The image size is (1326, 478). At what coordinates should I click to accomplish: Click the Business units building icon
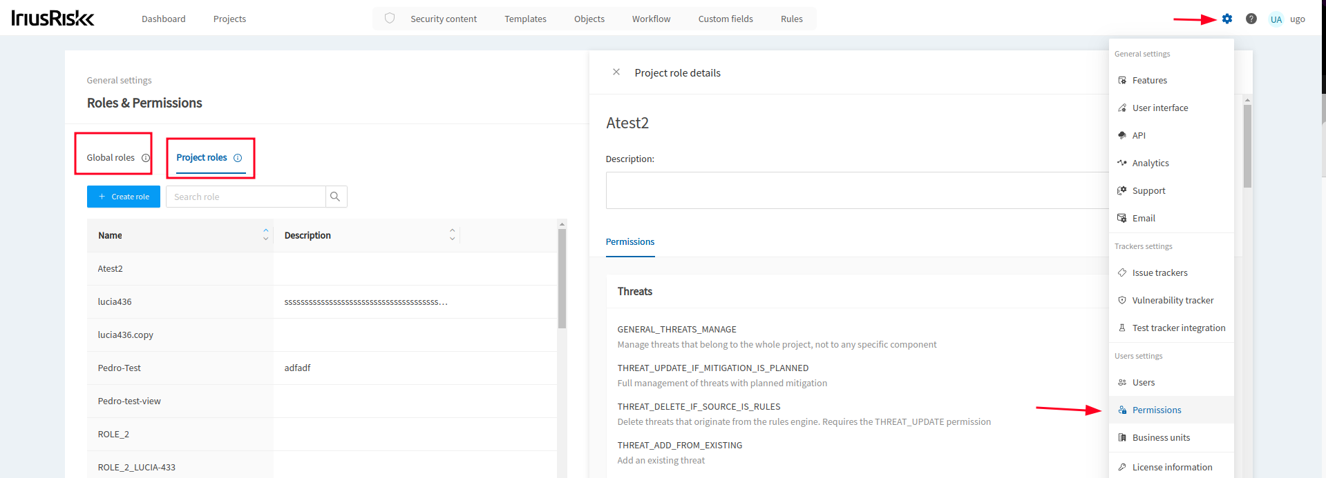click(x=1122, y=438)
